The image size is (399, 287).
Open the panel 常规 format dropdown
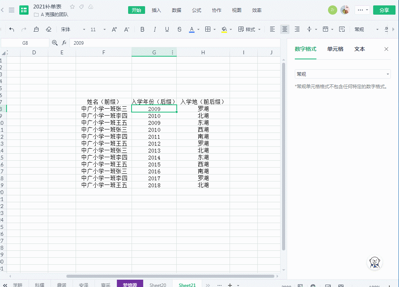(x=343, y=74)
